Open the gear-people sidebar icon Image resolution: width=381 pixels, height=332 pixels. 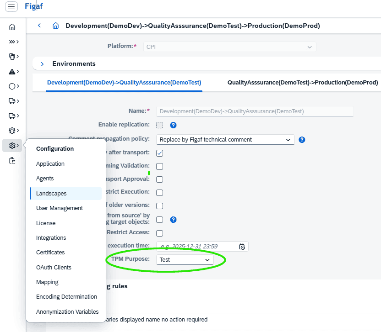14,130
